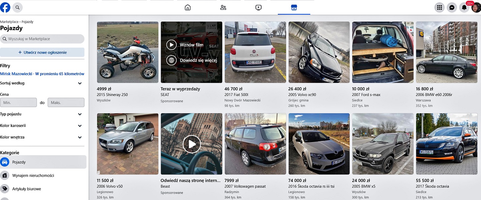Viewport: 481px width, 200px height.
Task: Click the 55 500 zł price
Action: pyautogui.click(x=425, y=181)
